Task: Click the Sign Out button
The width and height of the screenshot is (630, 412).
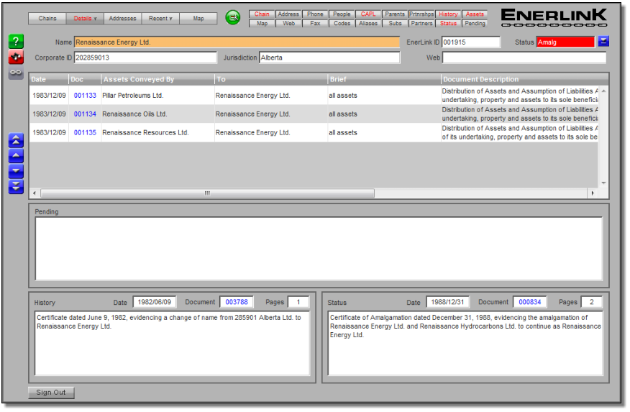Action: (x=51, y=393)
